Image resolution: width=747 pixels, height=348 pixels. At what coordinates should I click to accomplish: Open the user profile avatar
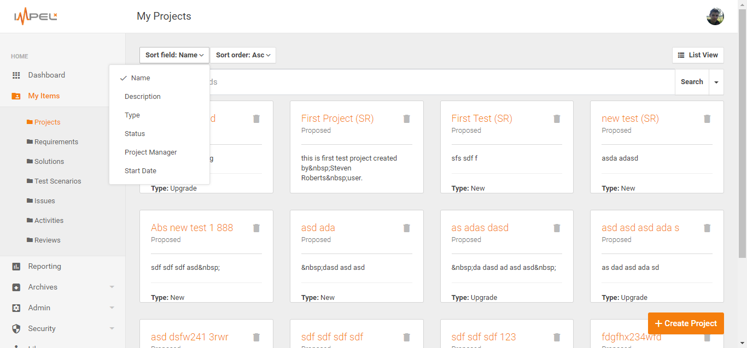point(715,16)
